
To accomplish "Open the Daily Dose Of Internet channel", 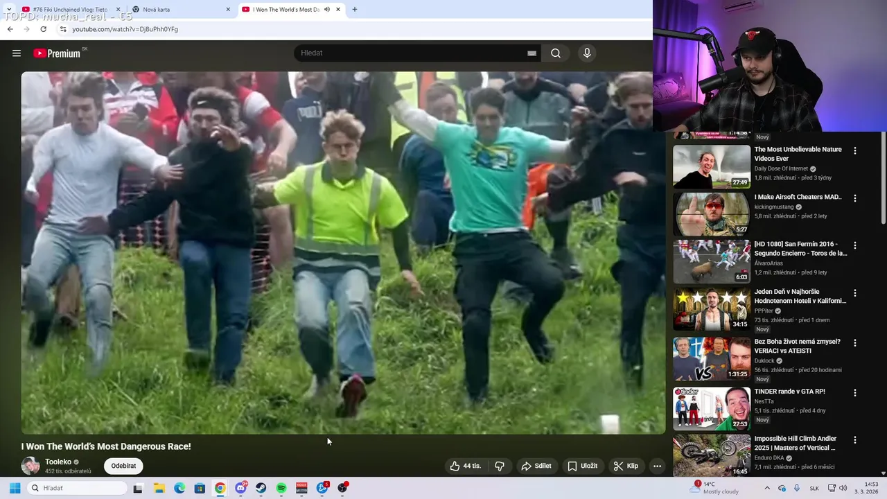I will (781, 169).
